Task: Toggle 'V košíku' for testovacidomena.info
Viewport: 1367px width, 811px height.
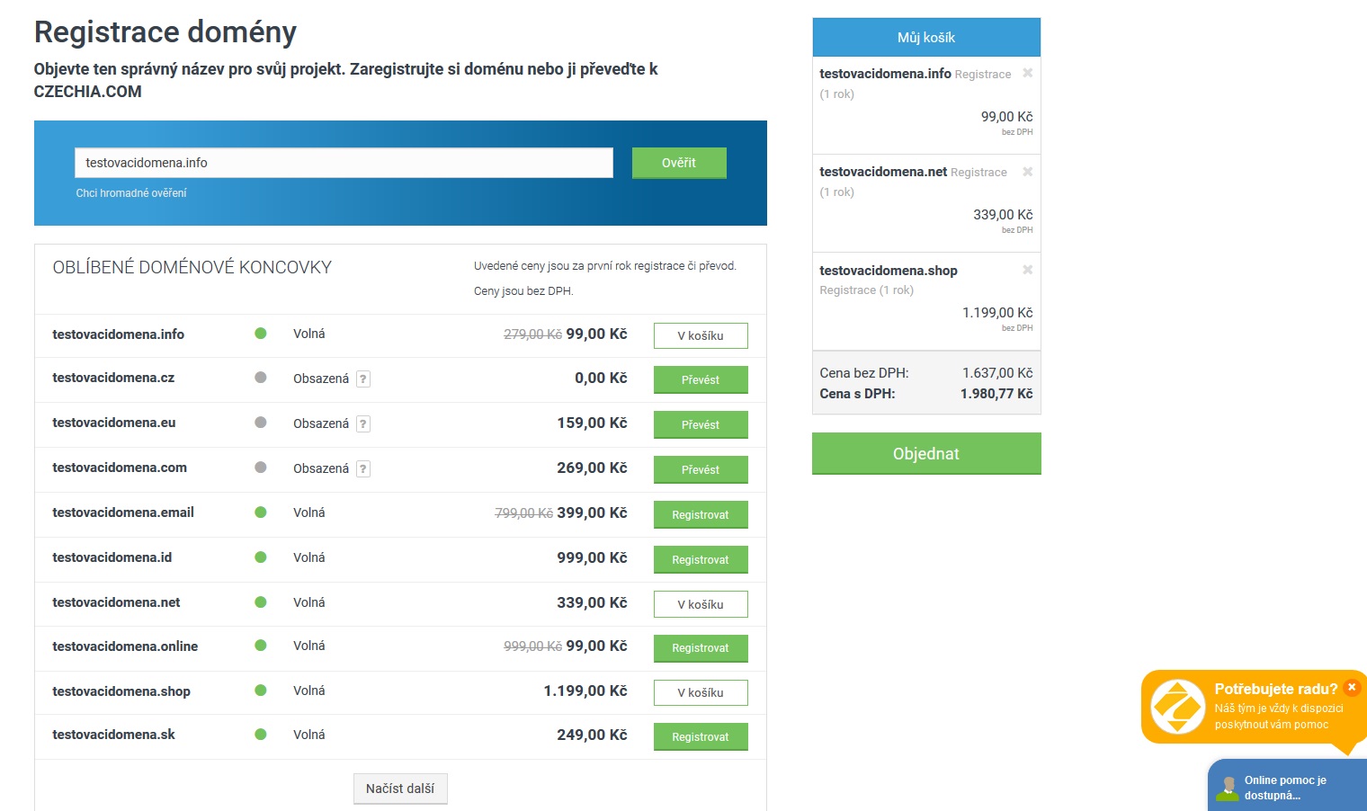Action: click(700, 335)
